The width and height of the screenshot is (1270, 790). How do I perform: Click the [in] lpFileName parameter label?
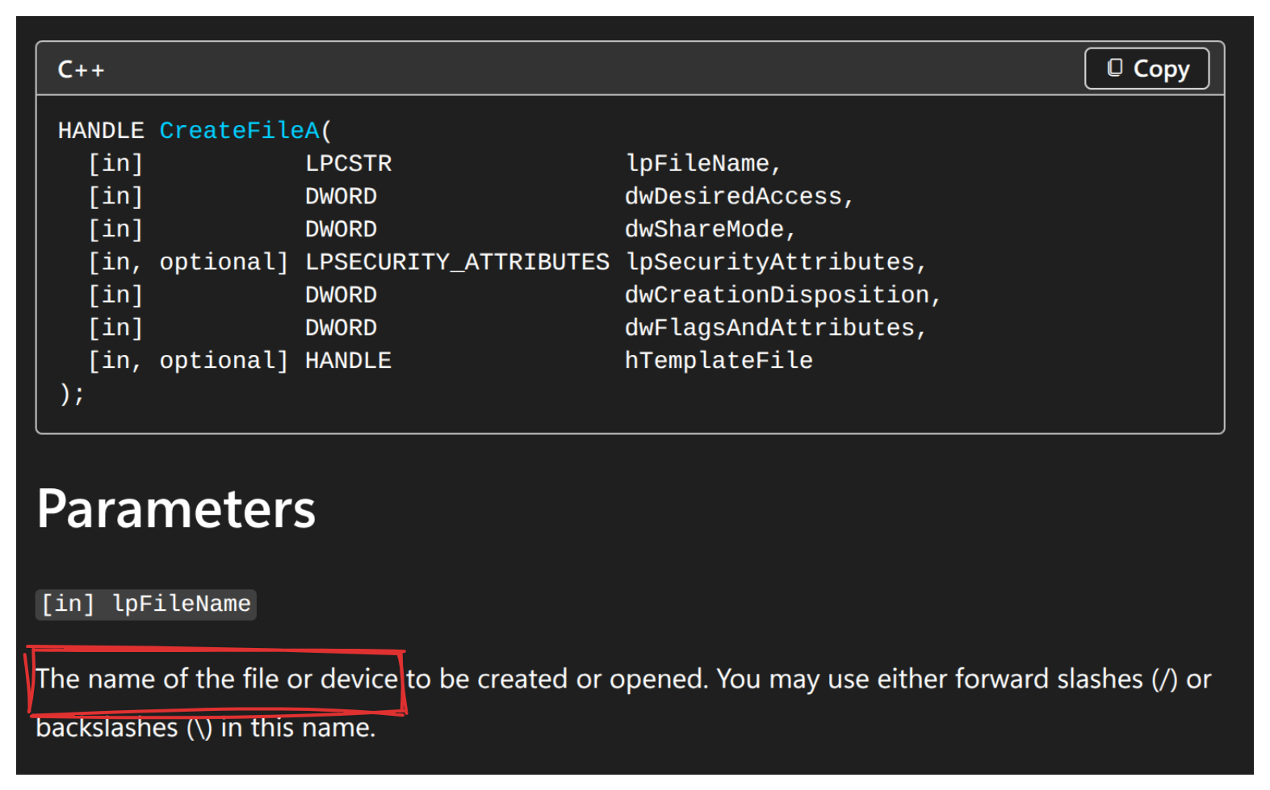coord(146,604)
